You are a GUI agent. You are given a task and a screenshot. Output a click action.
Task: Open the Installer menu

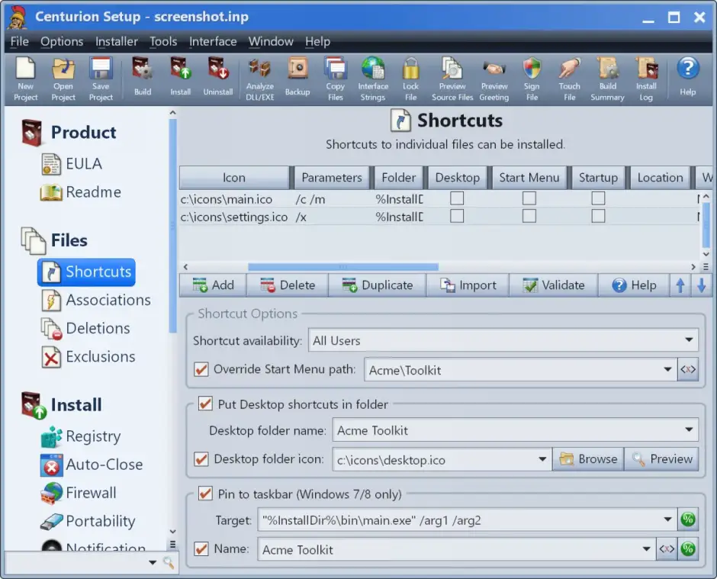click(x=117, y=41)
